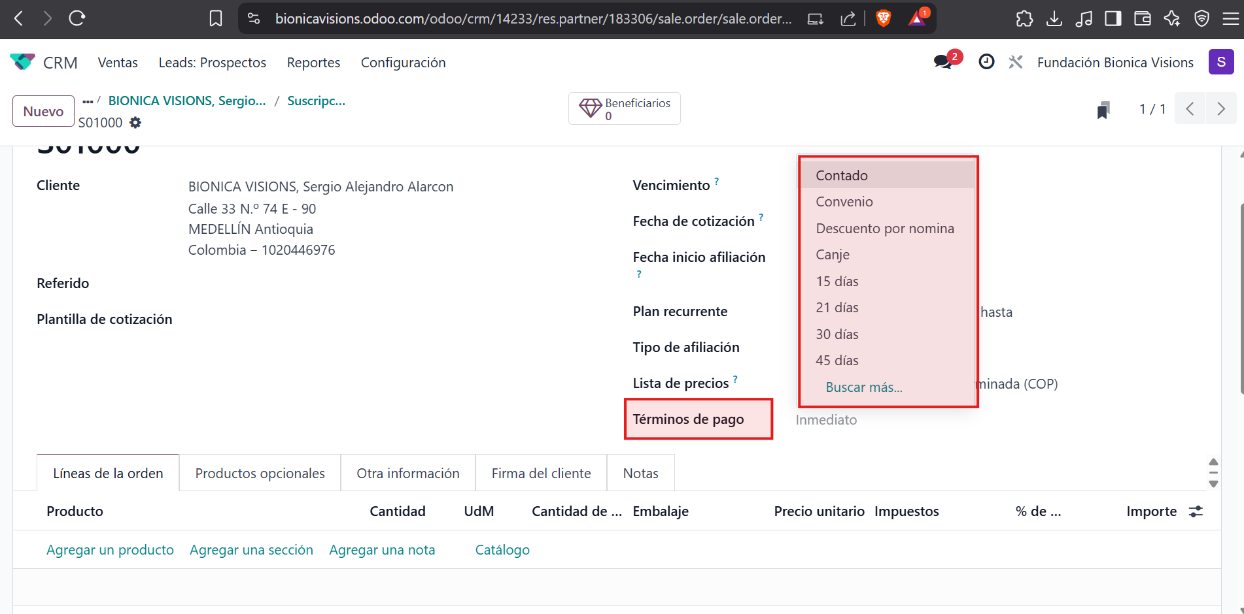Pick Descuento por nomina option

pyautogui.click(x=884, y=229)
